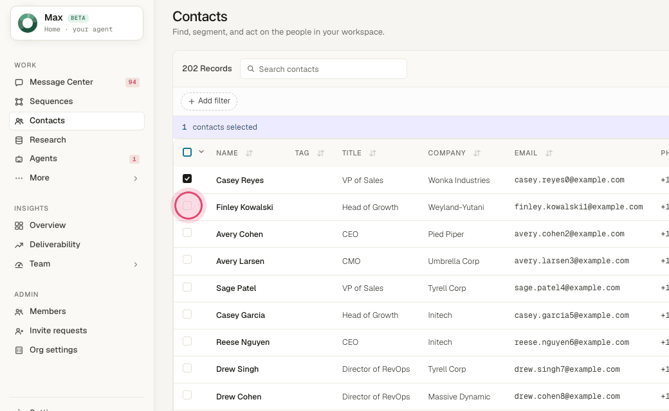The width and height of the screenshot is (669, 411).
Task: Open the Research section
Action: (x=77, y=140)
